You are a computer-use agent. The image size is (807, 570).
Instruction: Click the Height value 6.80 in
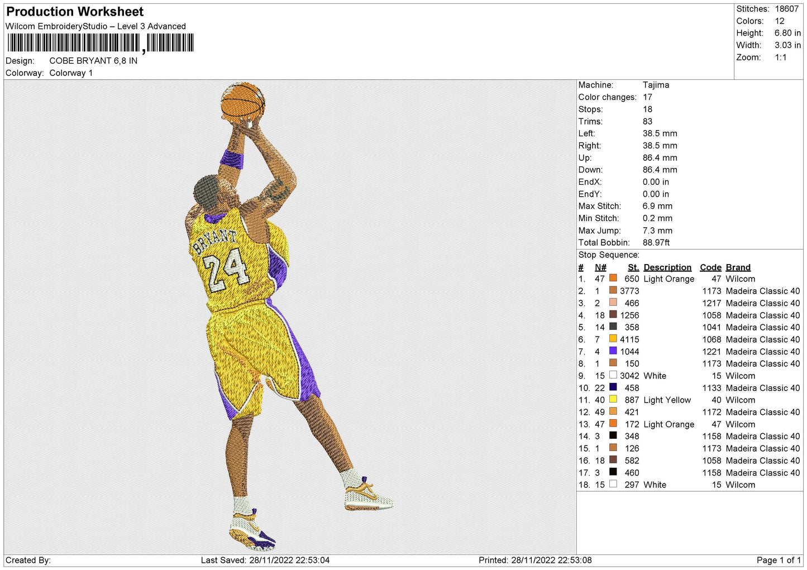(x=787, y=33)
